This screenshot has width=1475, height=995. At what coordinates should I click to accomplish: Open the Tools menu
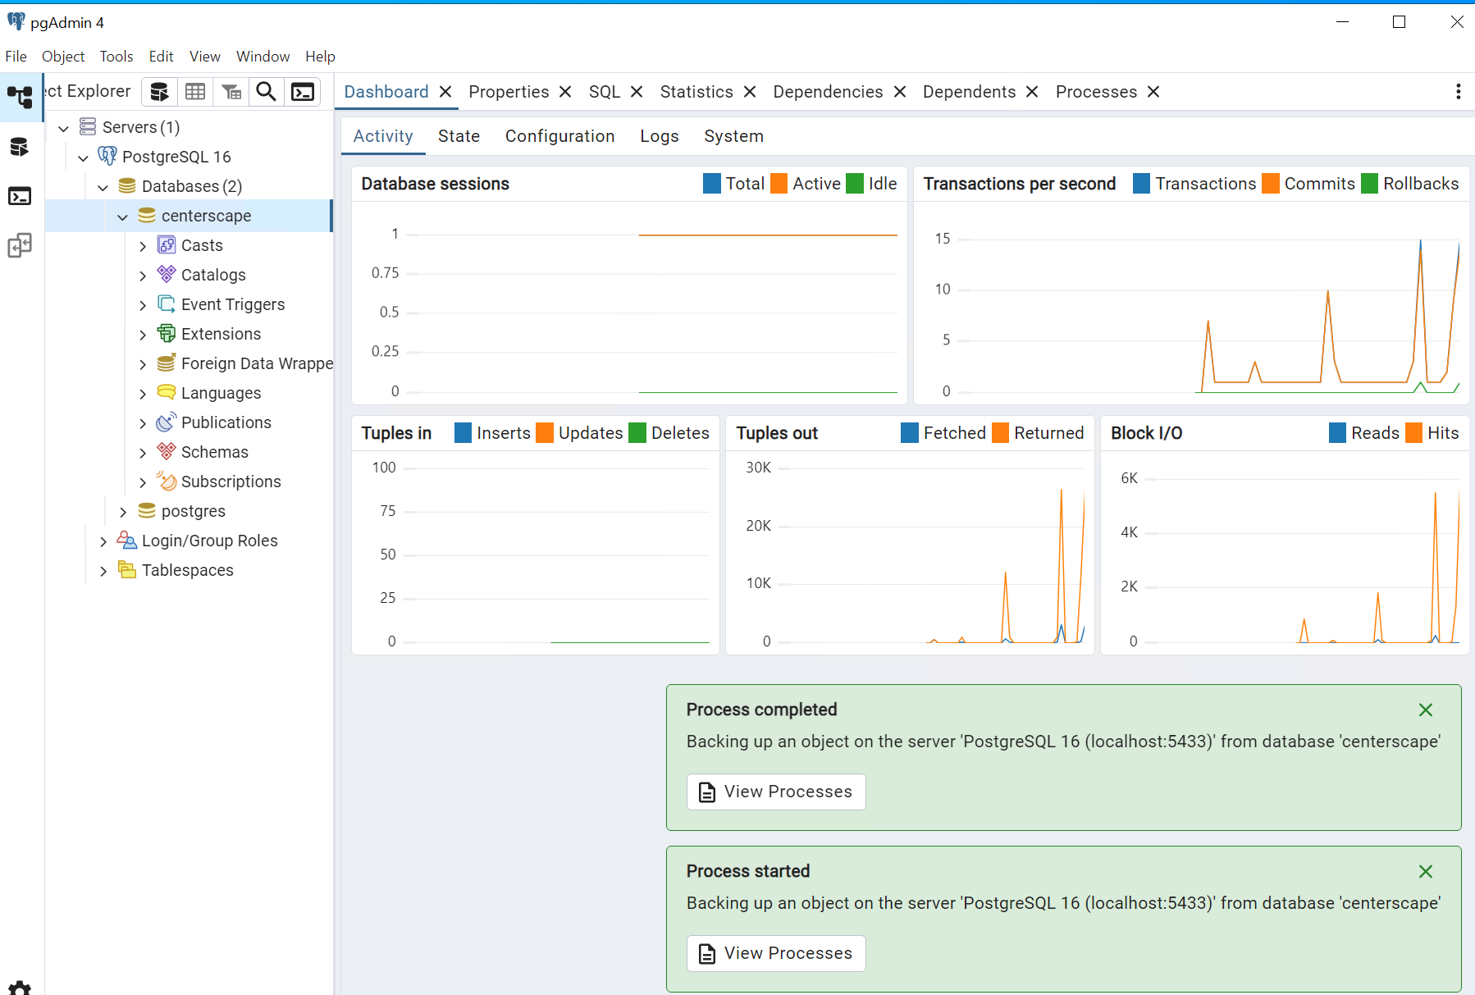[x=116, y=57]
